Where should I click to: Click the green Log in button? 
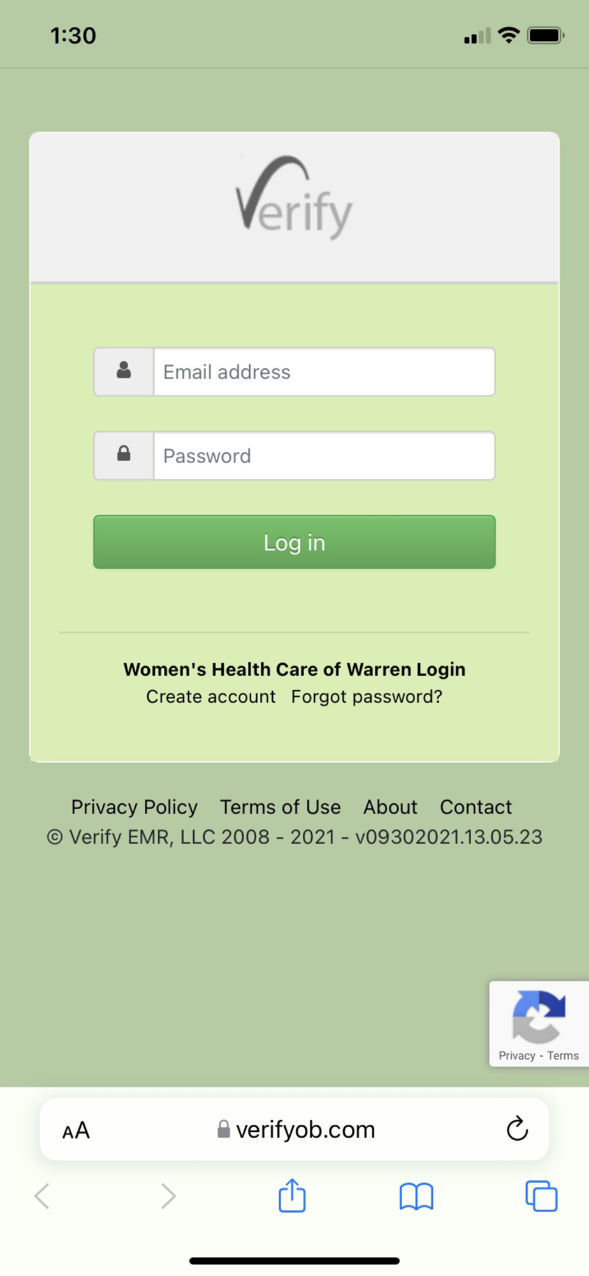click(294, 542)
